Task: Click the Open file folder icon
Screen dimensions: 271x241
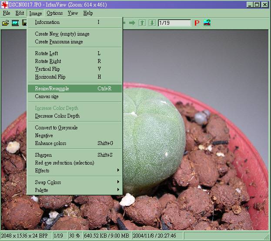Action: pos(6,23)
